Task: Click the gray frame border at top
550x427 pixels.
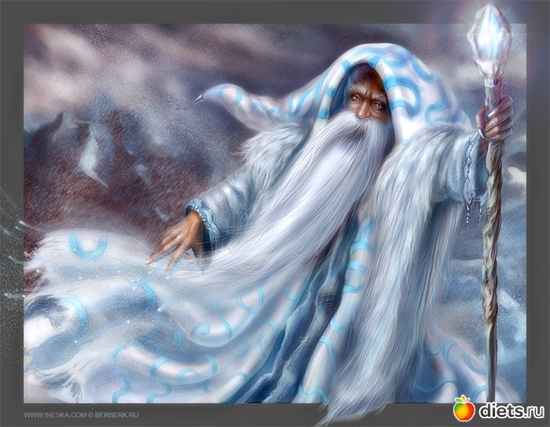Action: (x=275, y=11)
